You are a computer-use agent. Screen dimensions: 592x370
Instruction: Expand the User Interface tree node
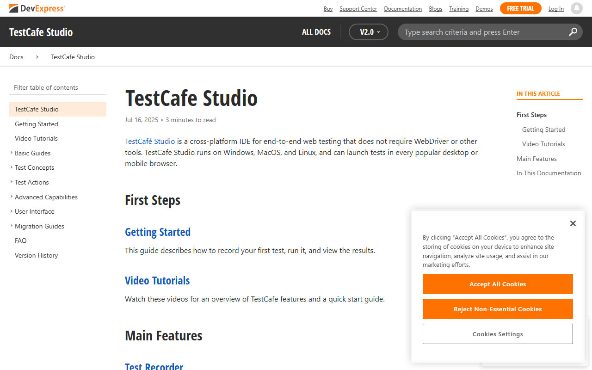pyautogui.click(x=12, y=211)
